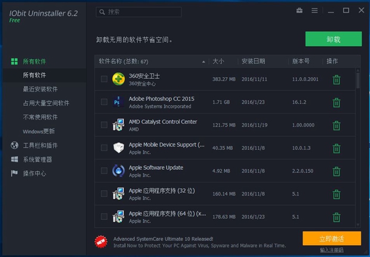This screenshot has height=257, width=370.
Task: Click the 输入注册码 link
Action: [x=332, y=250]
